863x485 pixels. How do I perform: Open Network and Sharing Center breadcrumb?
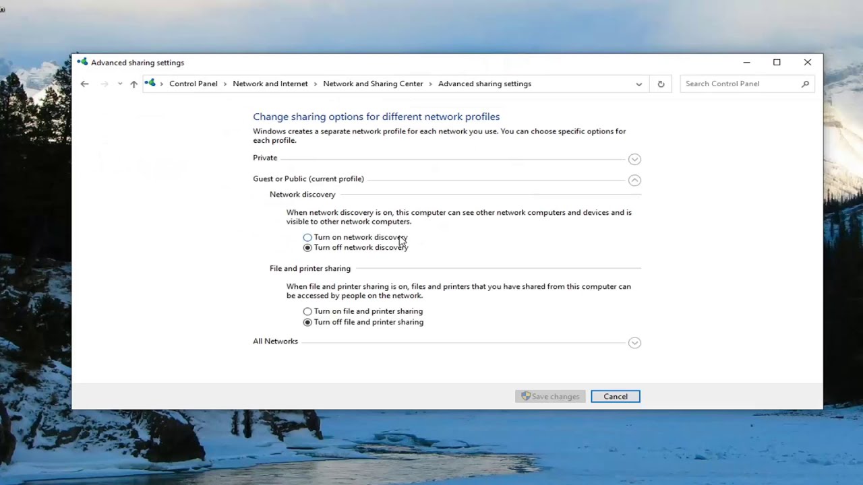click(373, 84)
